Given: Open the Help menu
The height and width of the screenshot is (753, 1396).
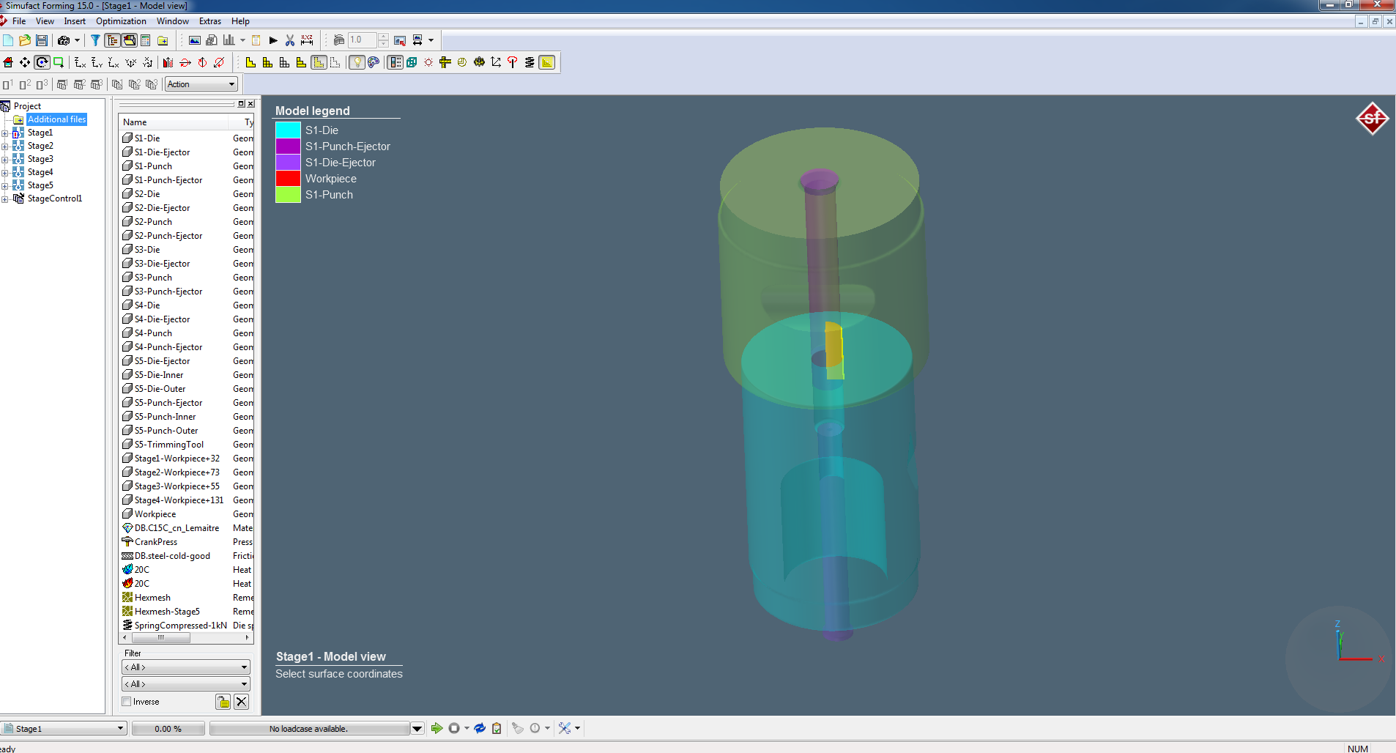Looking at the screenshot, I should 240,21.
